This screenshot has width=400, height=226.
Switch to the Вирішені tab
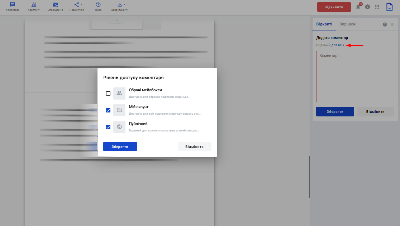click(x=348, y=24)
